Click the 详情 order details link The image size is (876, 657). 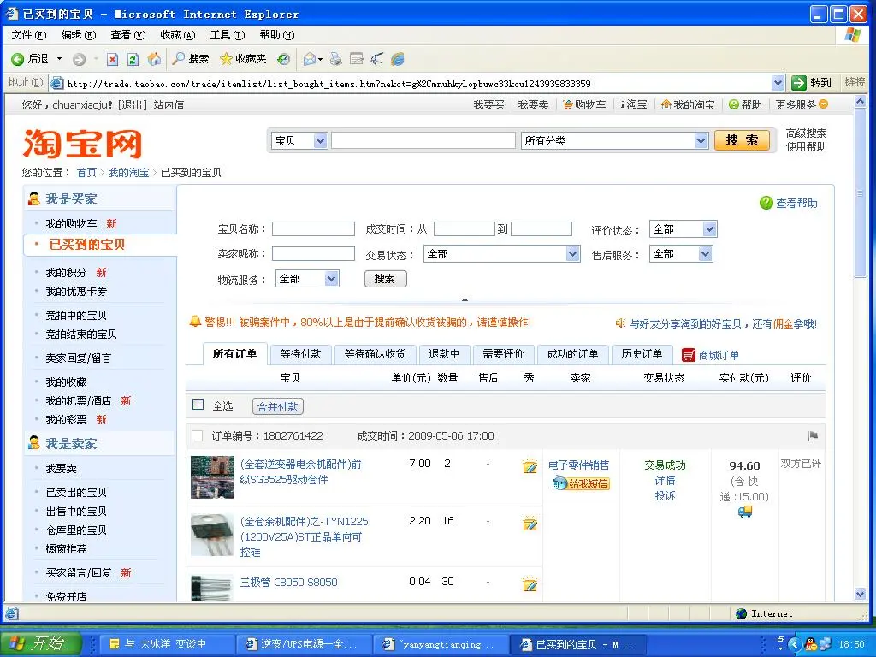click(x=665, y=481)
